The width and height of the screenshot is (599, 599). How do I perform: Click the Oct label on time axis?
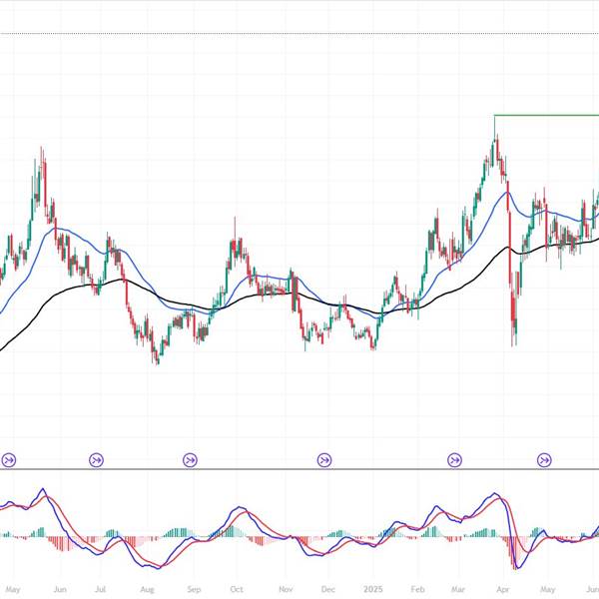coord(237,589)
